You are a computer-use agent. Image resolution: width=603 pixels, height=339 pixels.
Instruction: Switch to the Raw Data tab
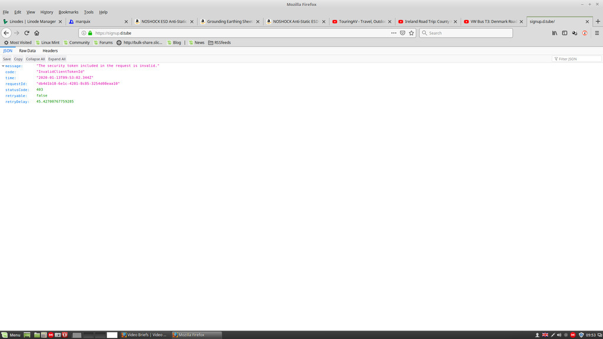click(x=27, y=51)
